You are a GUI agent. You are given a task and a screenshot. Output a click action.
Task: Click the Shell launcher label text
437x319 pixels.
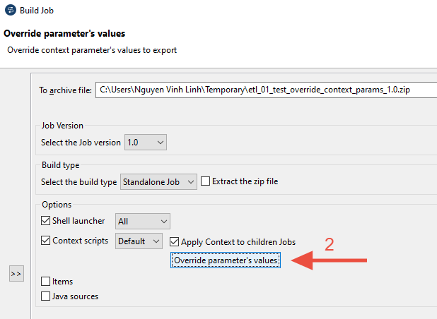(78, 221)
